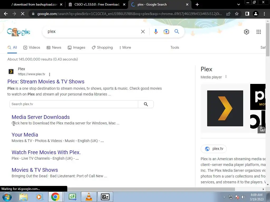
Task: Open Movies & TV Shows sitelink
Action: pyautogui.click(x=35, y=170)
